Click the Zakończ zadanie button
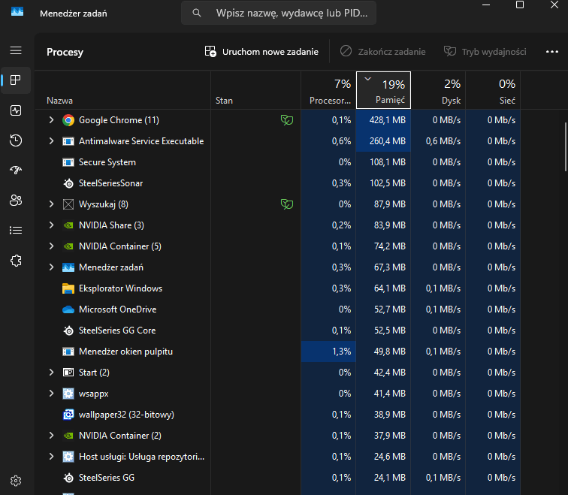Screen dimensions: 568x495 [x=382, y=51]
